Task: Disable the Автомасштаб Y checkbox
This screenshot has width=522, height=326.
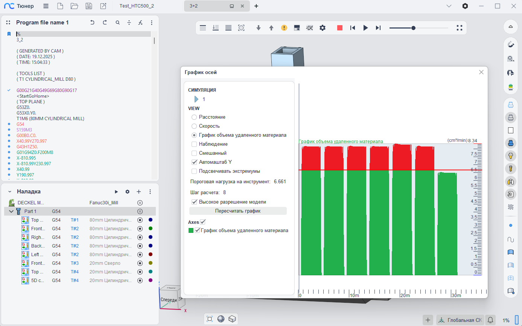Action: (194, 162)
